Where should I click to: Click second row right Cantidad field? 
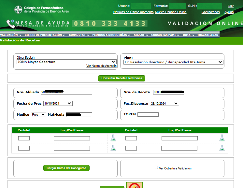tap(131, 148)
